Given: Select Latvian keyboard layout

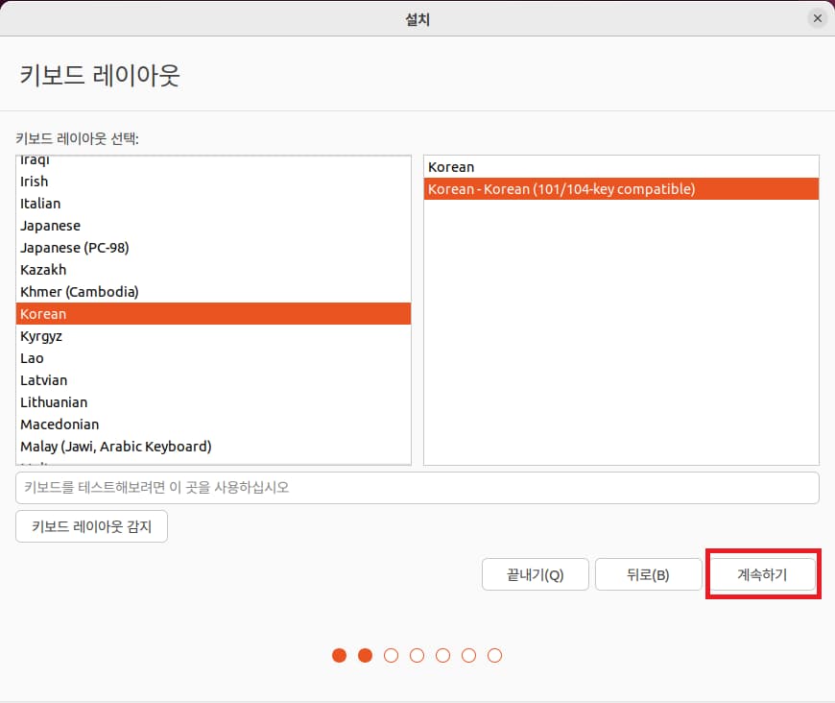Looking at the screenshot, I should point(213,380).
